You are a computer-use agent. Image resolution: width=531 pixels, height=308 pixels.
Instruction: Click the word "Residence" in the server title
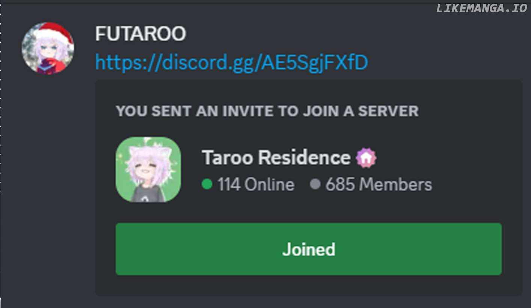coord(304,158)
